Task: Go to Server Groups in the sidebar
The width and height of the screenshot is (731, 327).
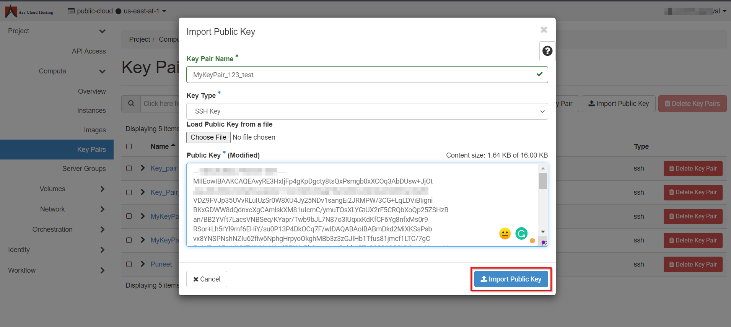Action: tap(84, 169)
